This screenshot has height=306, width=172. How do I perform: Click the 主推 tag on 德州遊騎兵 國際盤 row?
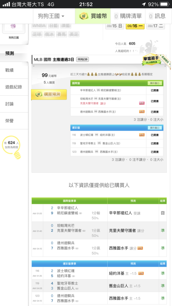click(x=142, y=112)
